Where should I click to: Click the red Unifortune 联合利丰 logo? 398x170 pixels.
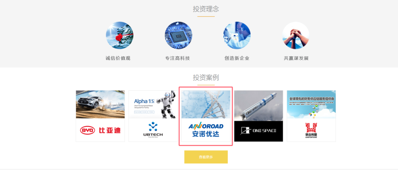point(311,131)
